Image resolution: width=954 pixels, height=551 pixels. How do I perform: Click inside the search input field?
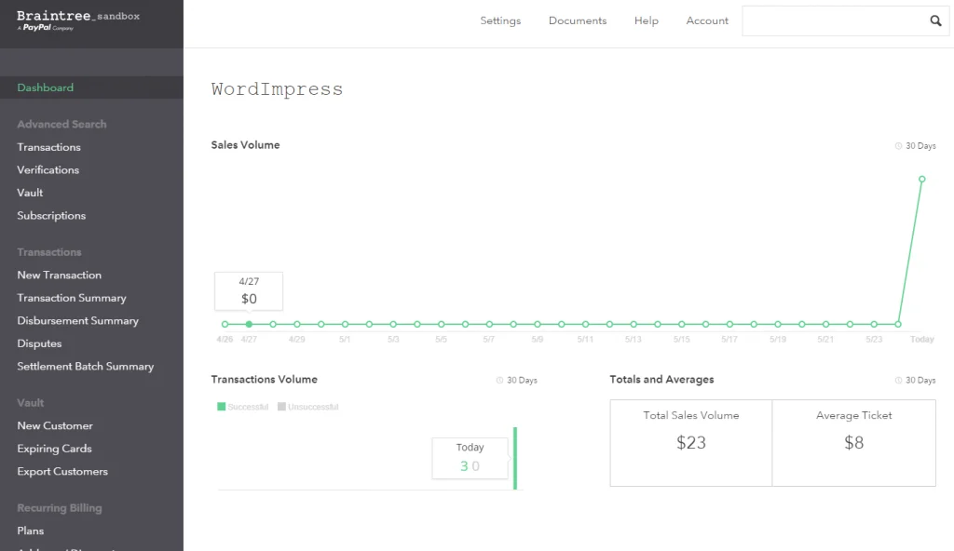829,20
